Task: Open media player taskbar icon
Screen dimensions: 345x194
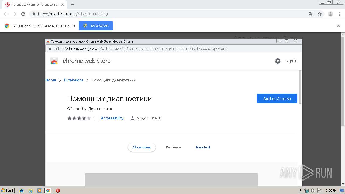Action: tap(40, 190)
